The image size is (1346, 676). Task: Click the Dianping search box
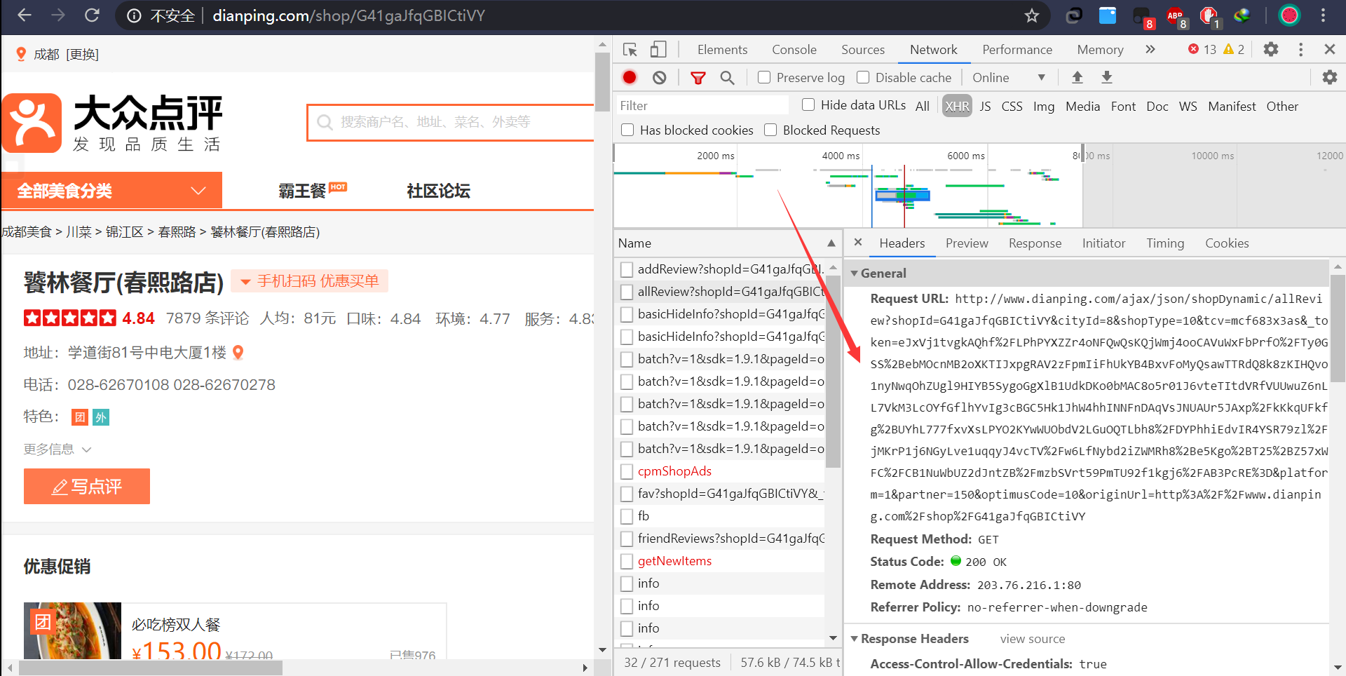coord(450,122)
